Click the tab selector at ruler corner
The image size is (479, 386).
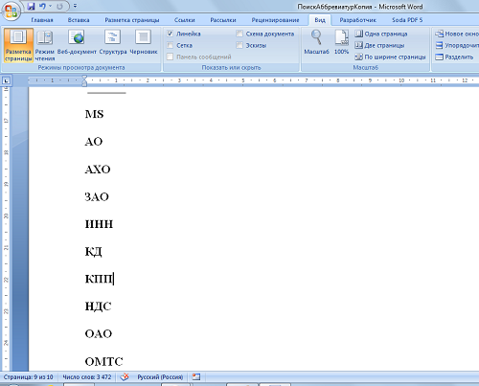coord(6,80)
